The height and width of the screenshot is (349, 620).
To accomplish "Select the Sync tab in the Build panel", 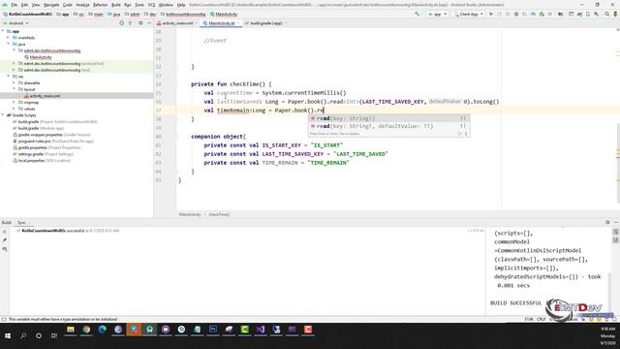I will point(21,223).
